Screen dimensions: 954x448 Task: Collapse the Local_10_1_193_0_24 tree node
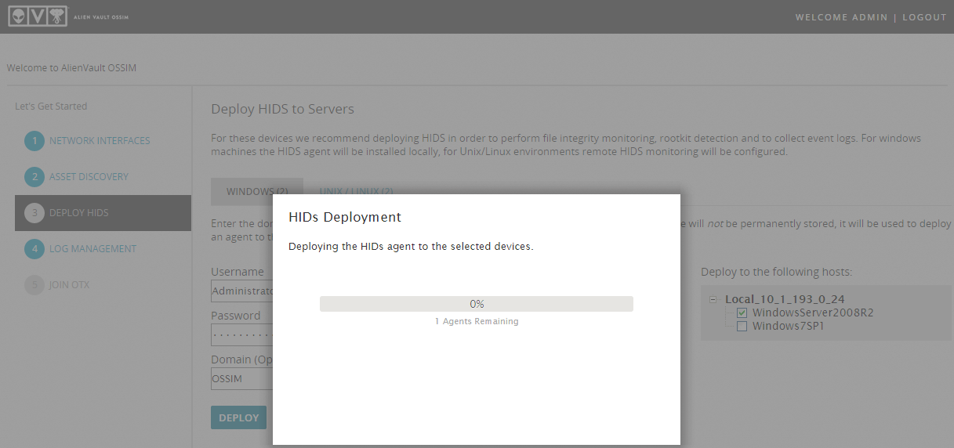click(713, 299)
